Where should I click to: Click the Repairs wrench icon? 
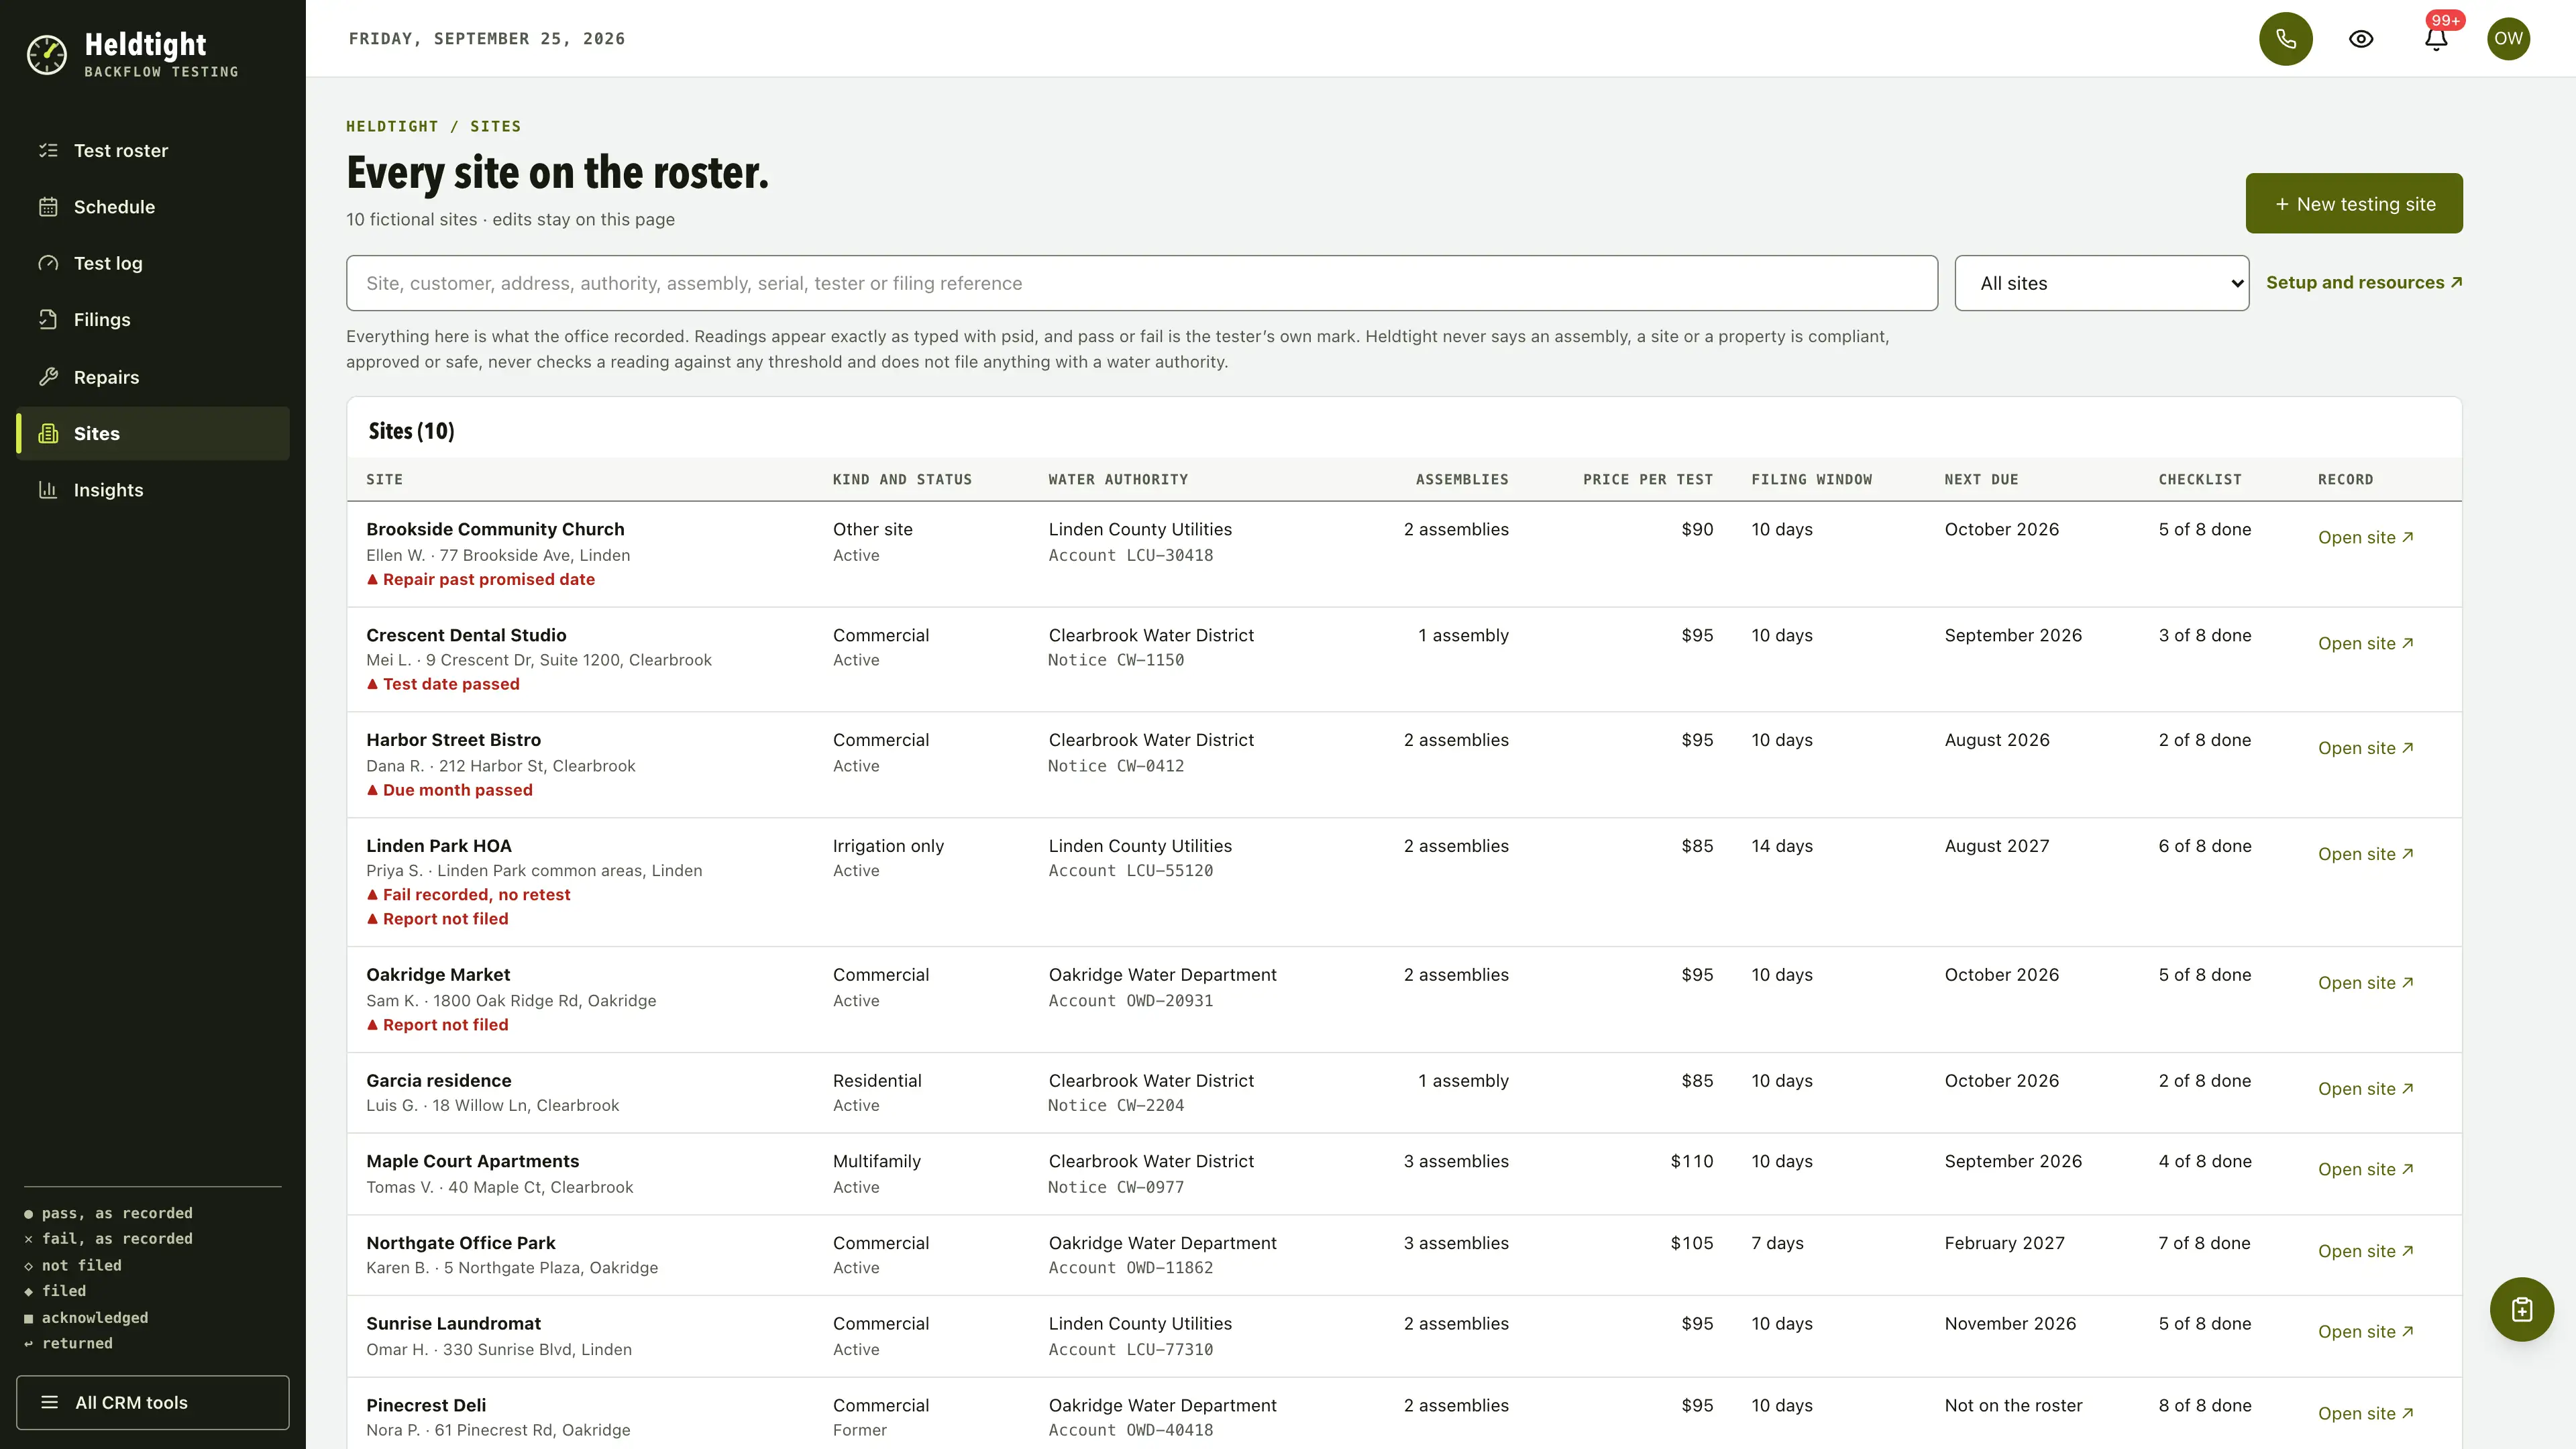[48, 377]
